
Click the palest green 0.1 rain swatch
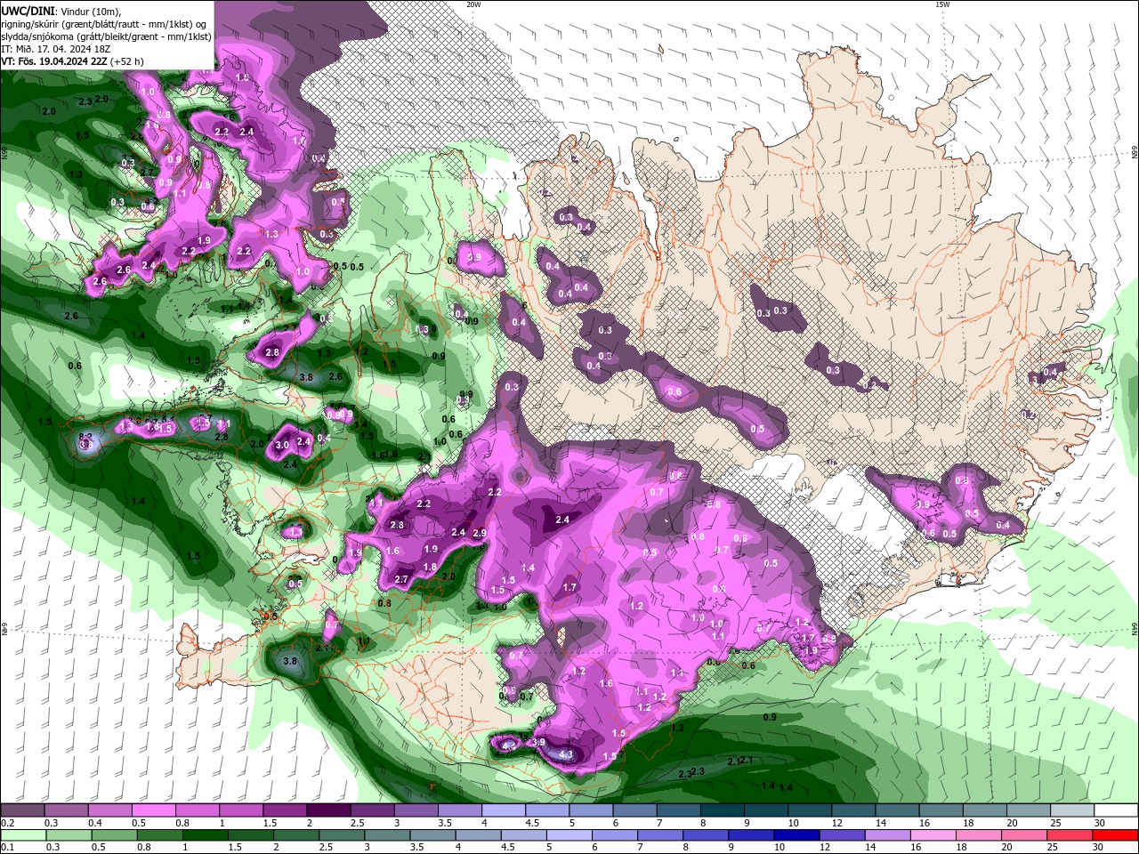[x=23, y=835]
